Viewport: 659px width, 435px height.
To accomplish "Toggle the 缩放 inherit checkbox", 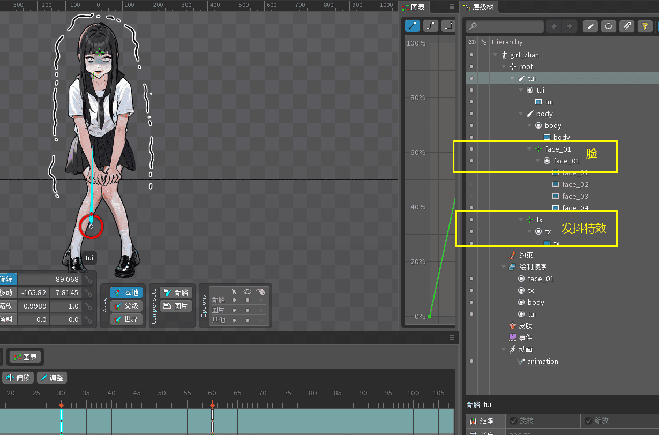I will point(588,421).
